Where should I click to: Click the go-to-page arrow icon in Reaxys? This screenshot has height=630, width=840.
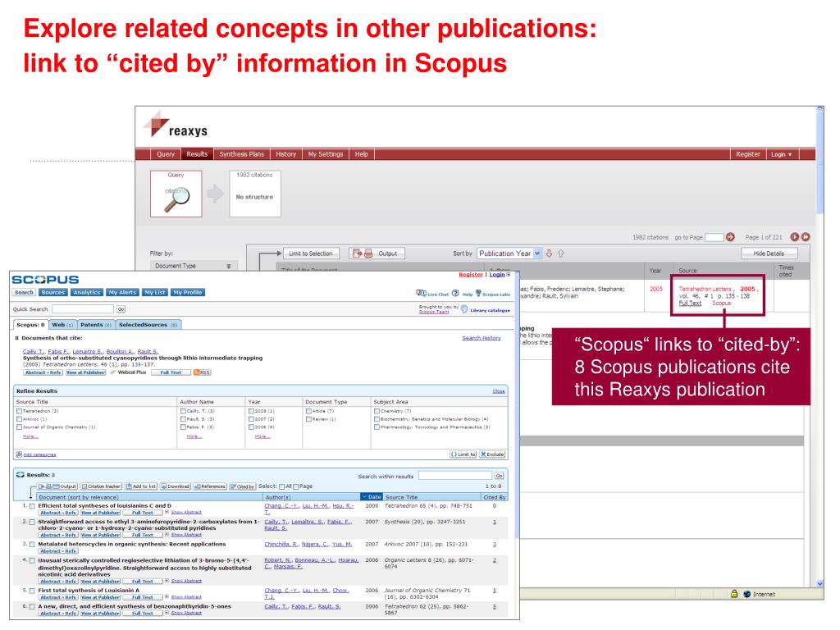[x=730, y=237]
